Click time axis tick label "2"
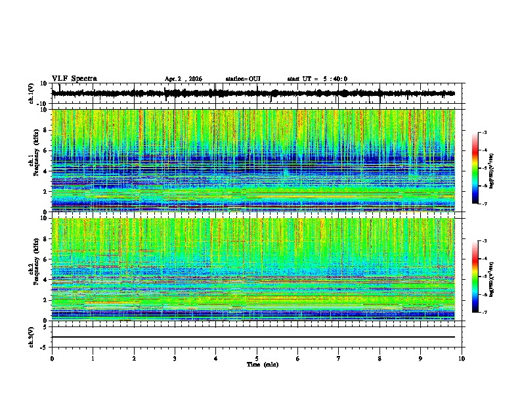The image size is (520, 402). pos(134,359)
